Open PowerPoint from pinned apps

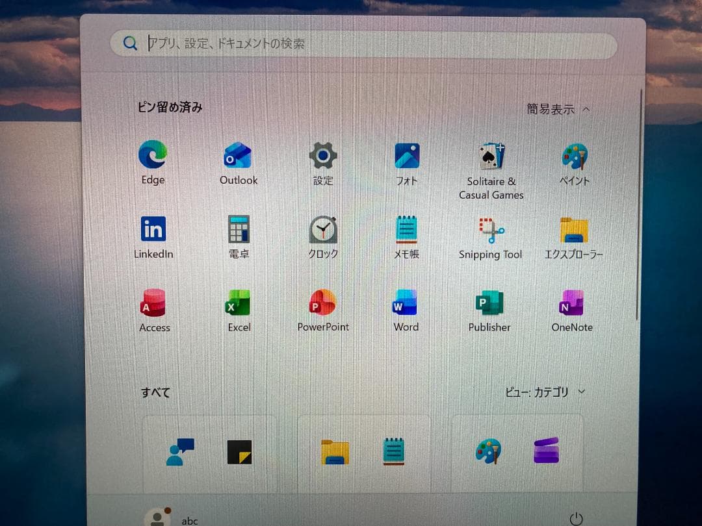[x=323, y=311]
